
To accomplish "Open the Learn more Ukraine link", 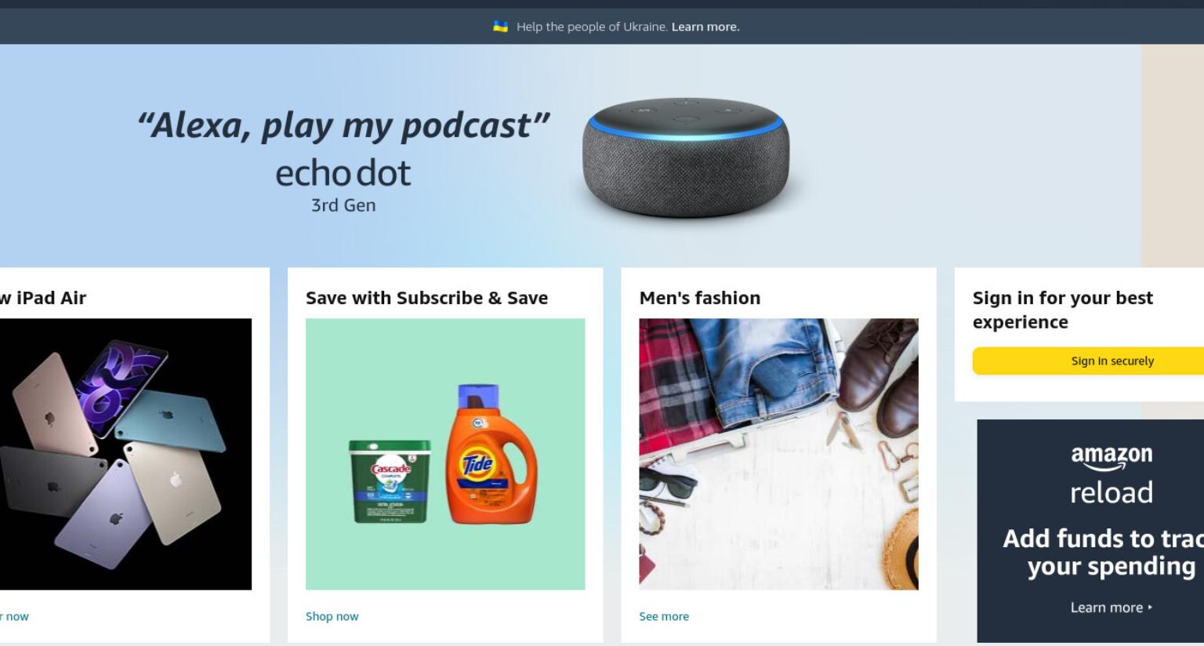I will click(x=705, y=27).
